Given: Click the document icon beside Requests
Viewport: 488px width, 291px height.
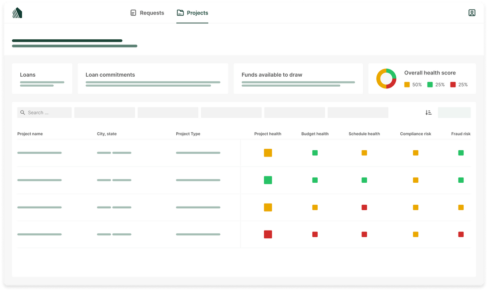Looking at the screenshot, I should pos(133,13).
